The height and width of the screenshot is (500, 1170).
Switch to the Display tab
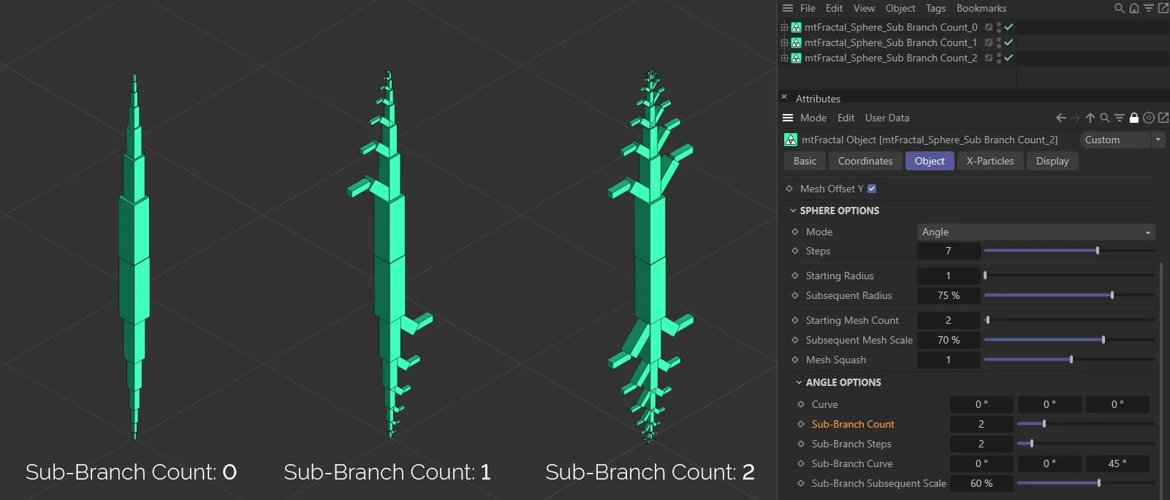[x=1052, y=161]
